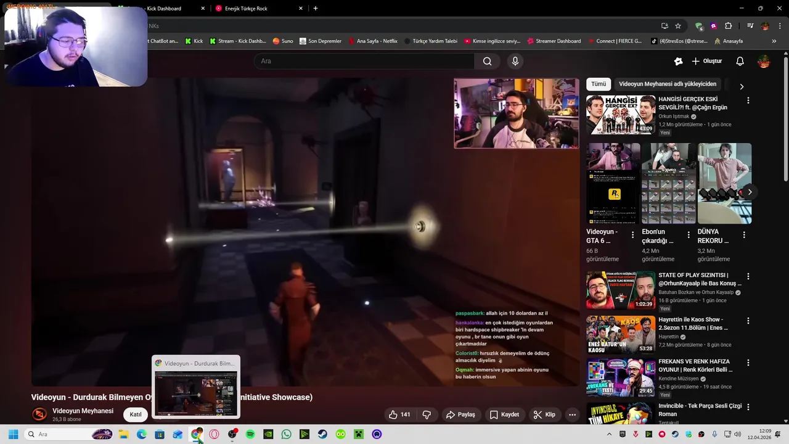Switch to the Kick Dashboard tab

point(163,9)
